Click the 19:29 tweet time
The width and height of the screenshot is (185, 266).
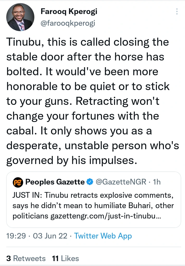coord(16,236)
